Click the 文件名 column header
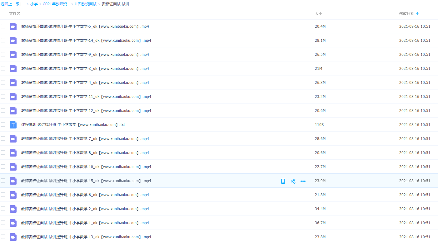The image size is (438, 242). point(15,14)
